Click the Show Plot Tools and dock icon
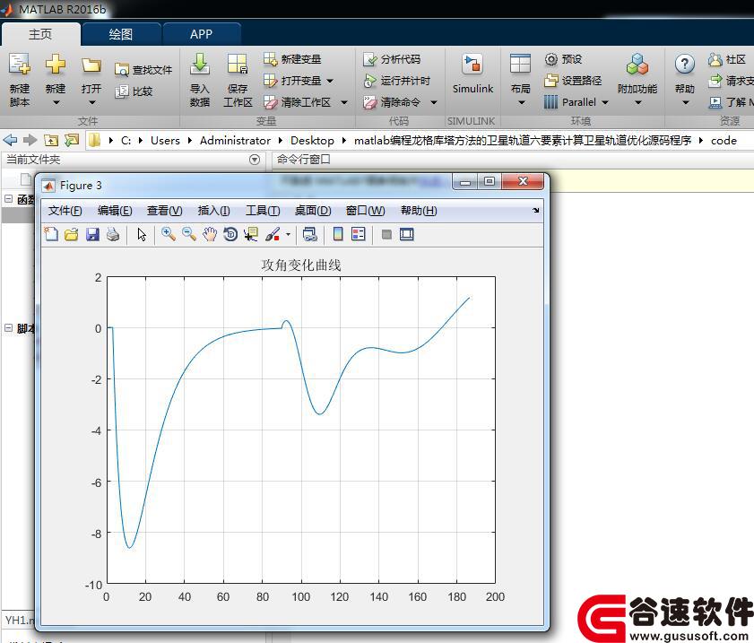Image resolution: width=754 pixels, height=643 pixels. pos(407,234)
